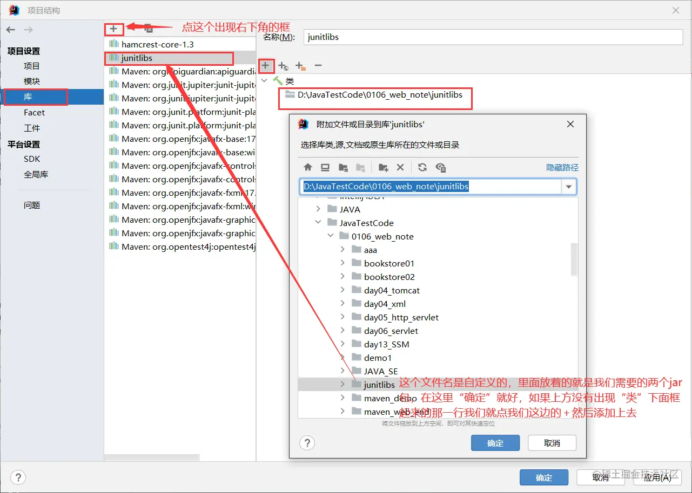692x493 pixels.
Task: Select the day13_SSM folder
Action: point(387,344)
